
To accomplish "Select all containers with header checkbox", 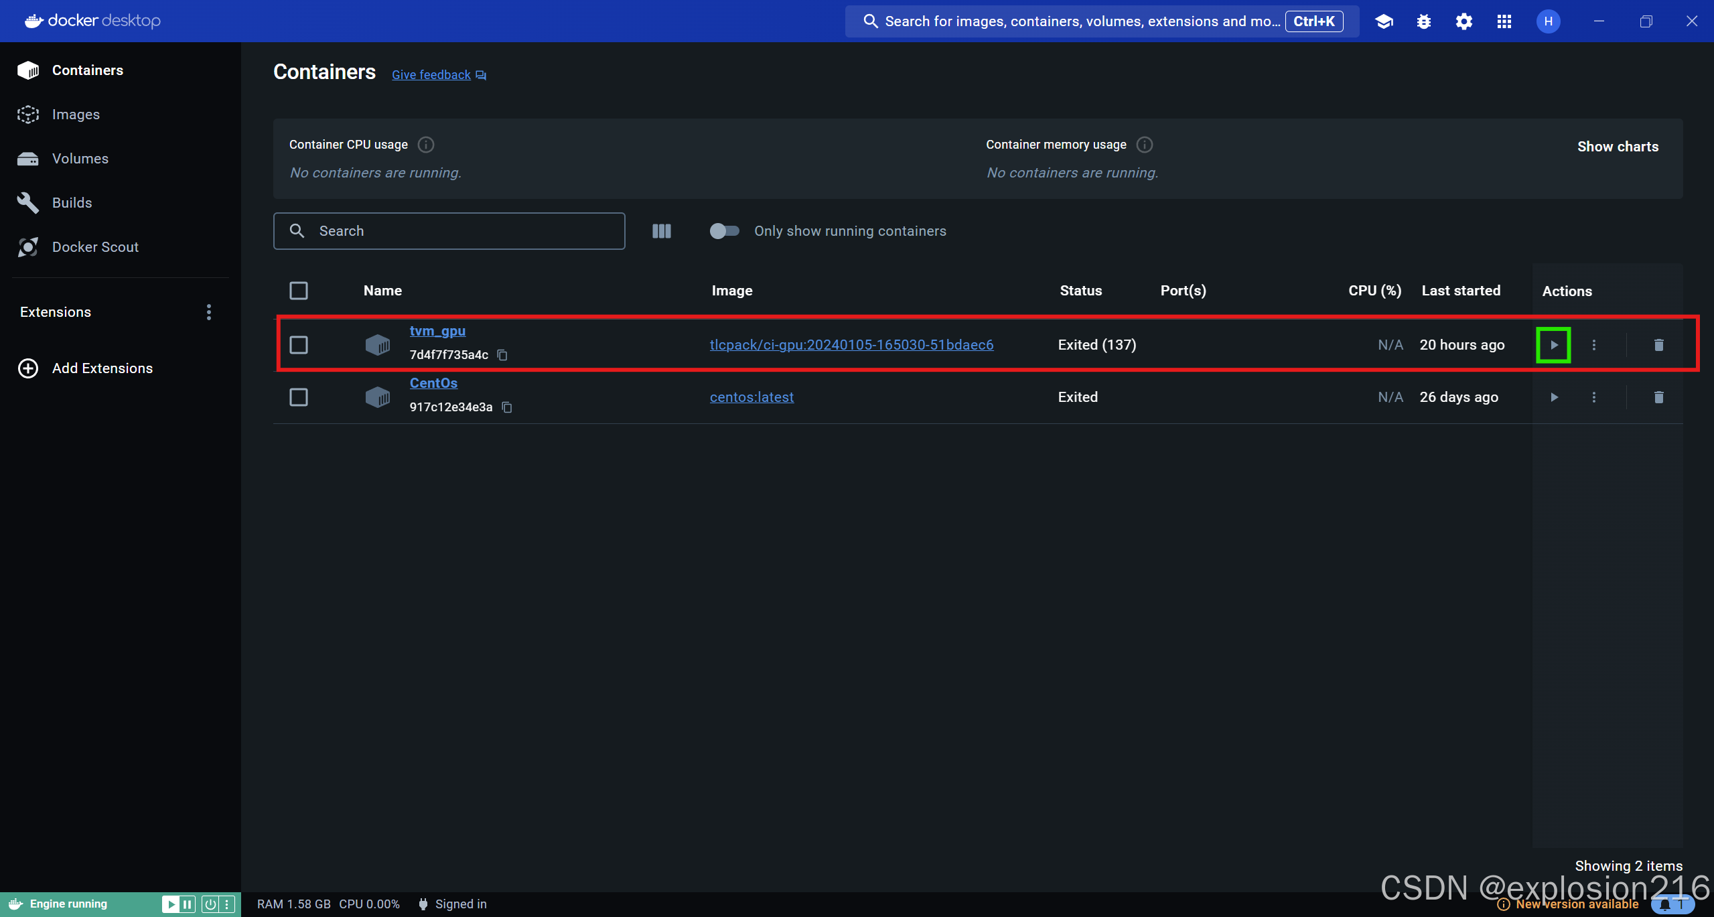I will coord(299,290).
